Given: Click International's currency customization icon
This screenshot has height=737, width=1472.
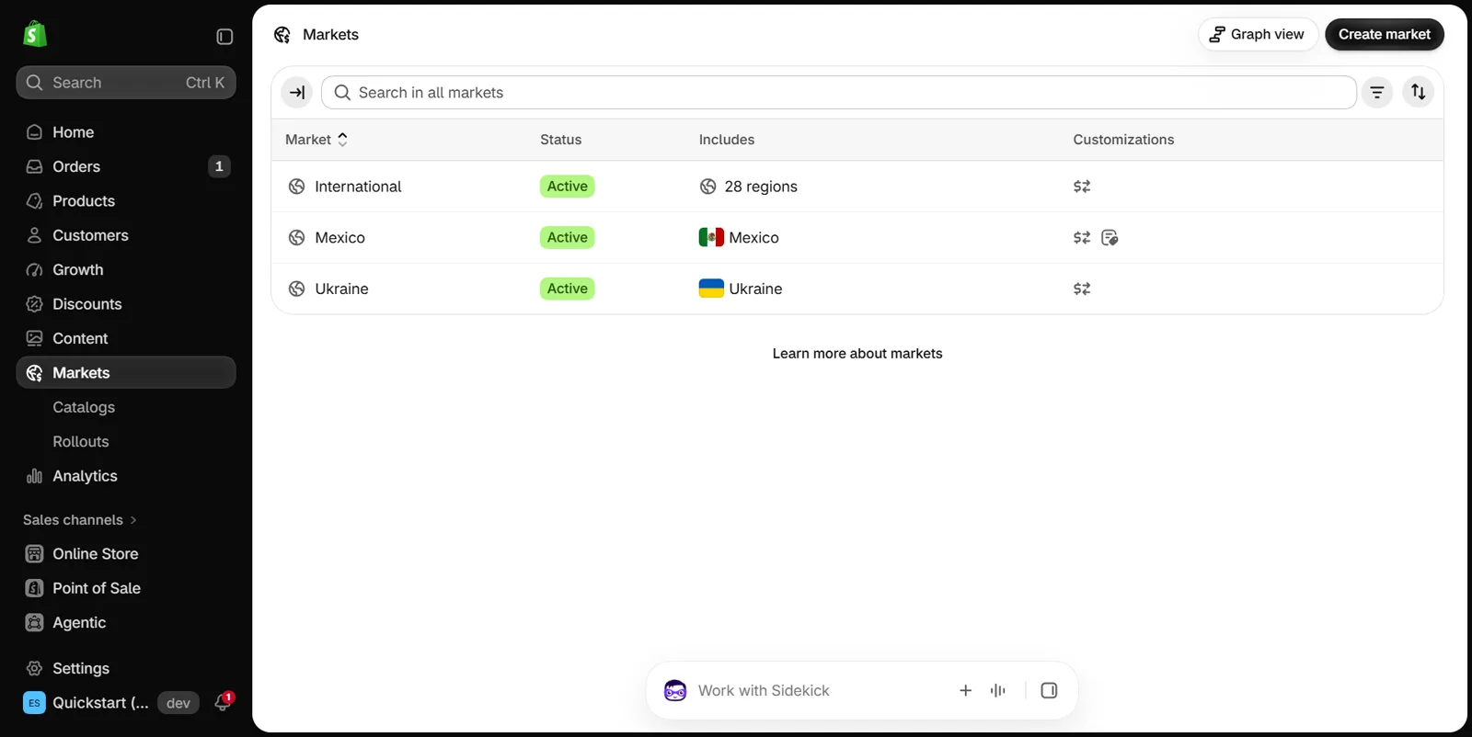Looking at the screenshot, I should click(1082, 187).
